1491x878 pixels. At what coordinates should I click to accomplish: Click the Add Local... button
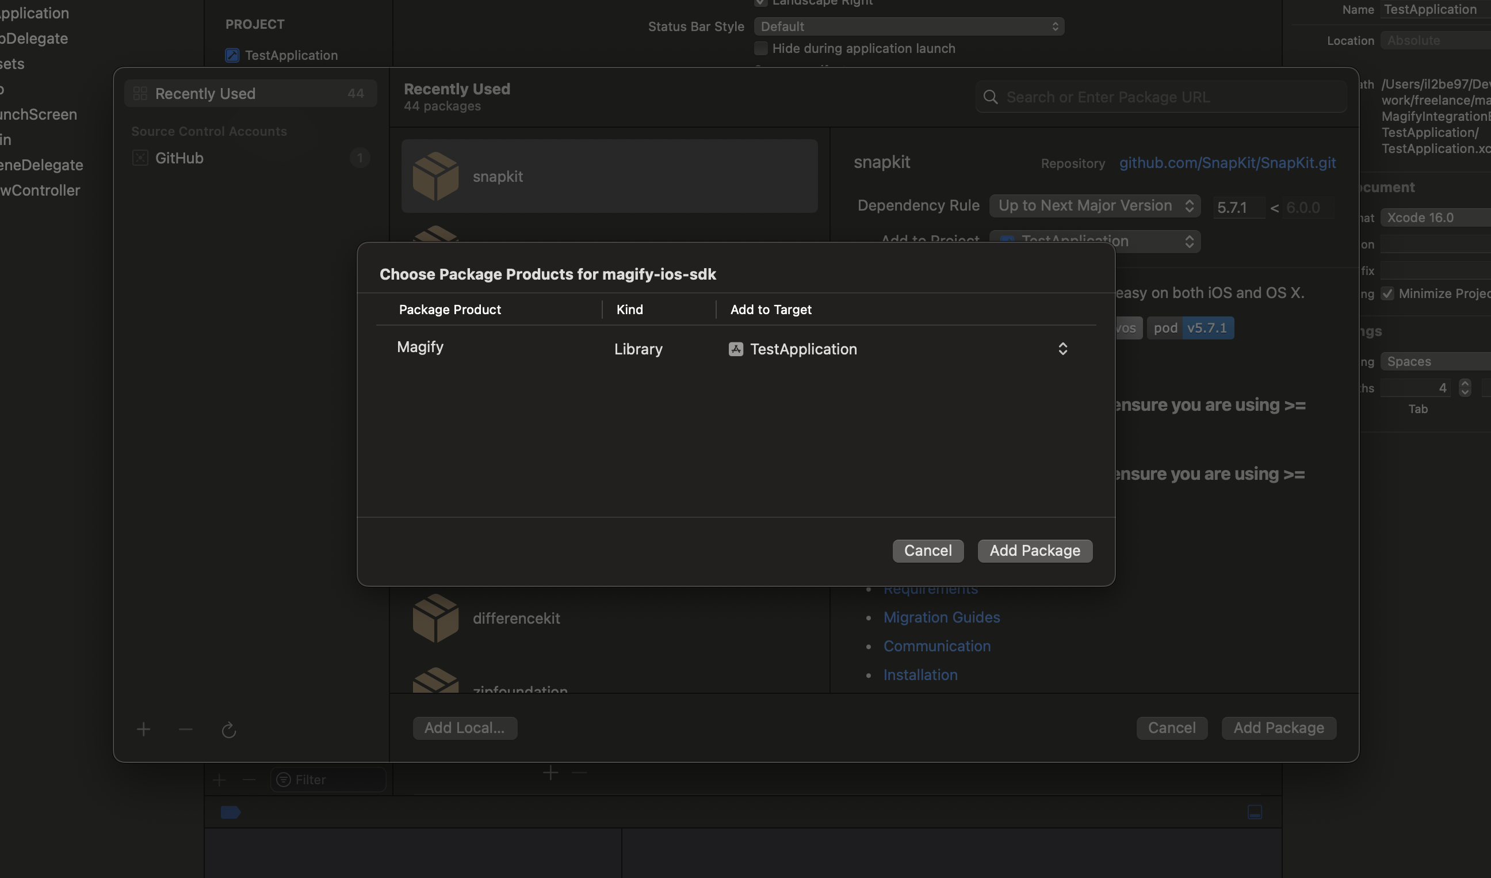click(x=464, y=728)
